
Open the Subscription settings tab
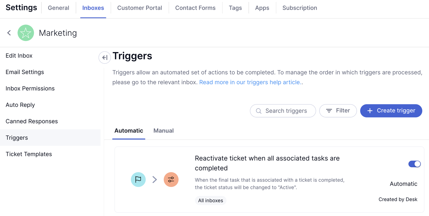pyautogui.click(x=299, y=8)
